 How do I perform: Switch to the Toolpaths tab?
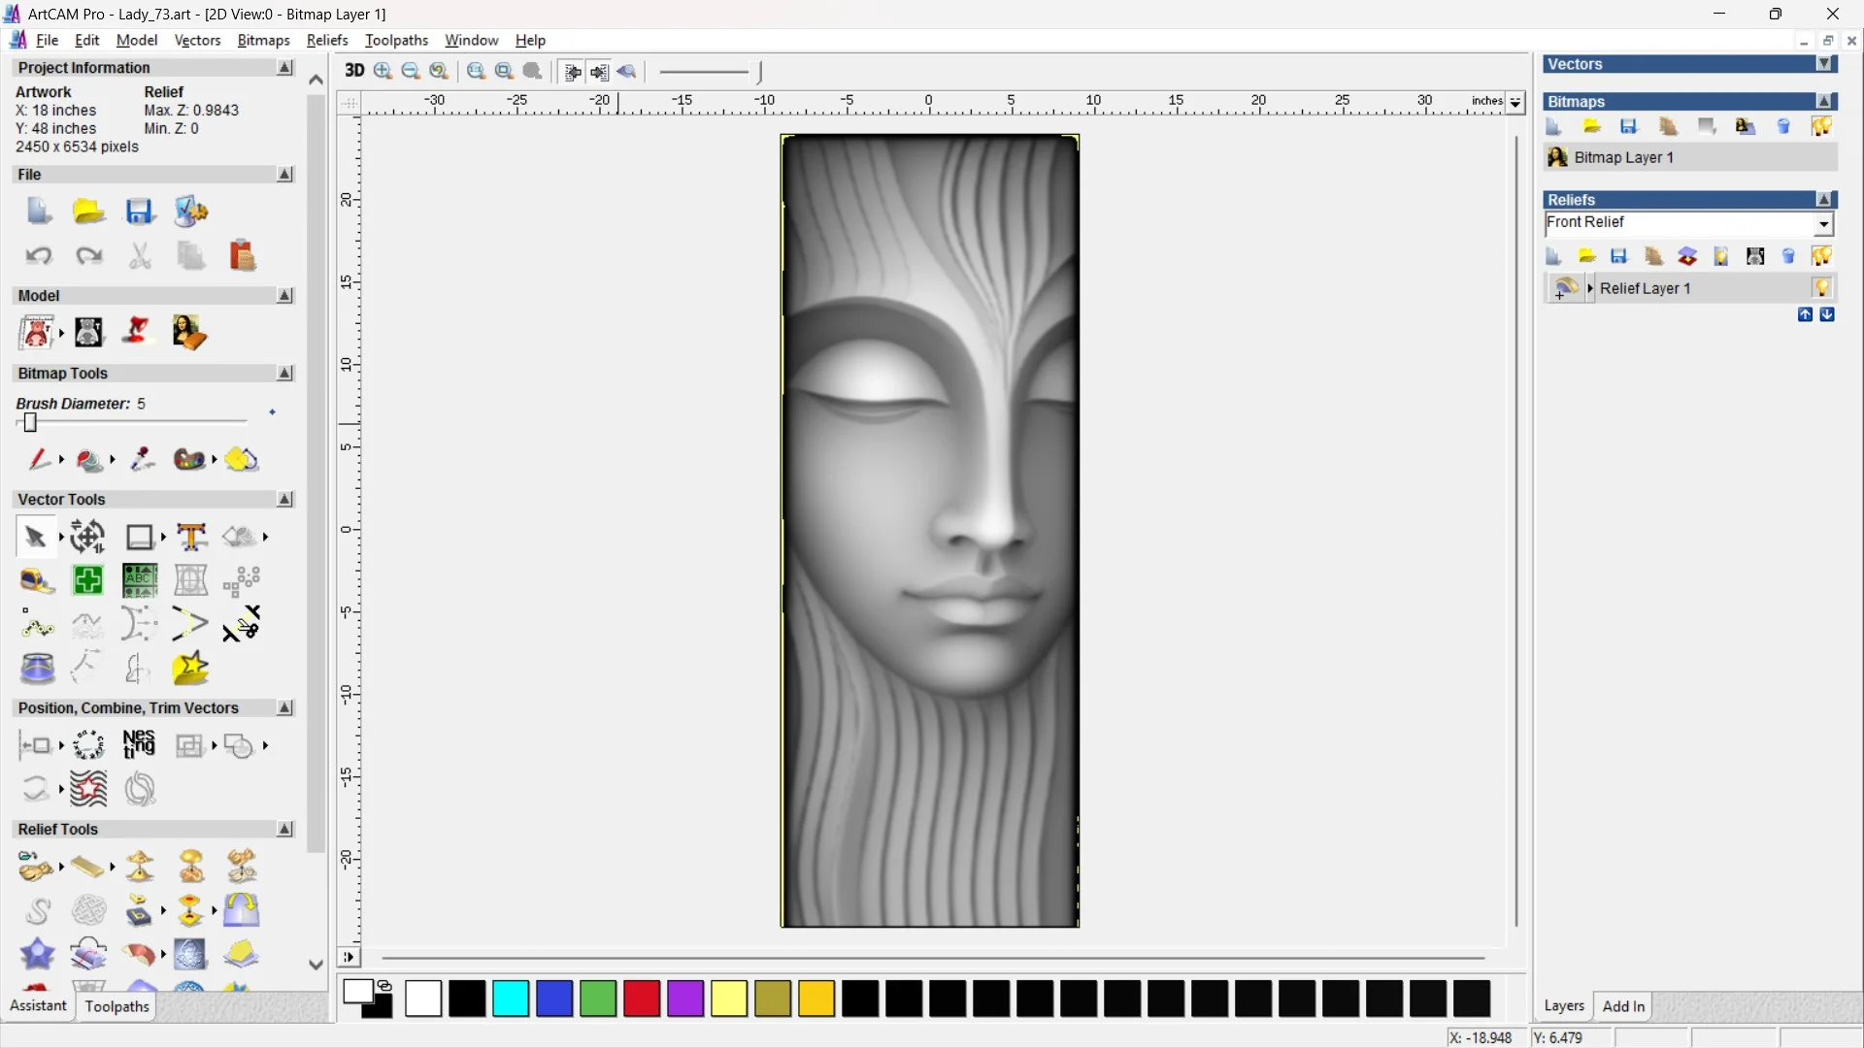[x=116, y=1006]
